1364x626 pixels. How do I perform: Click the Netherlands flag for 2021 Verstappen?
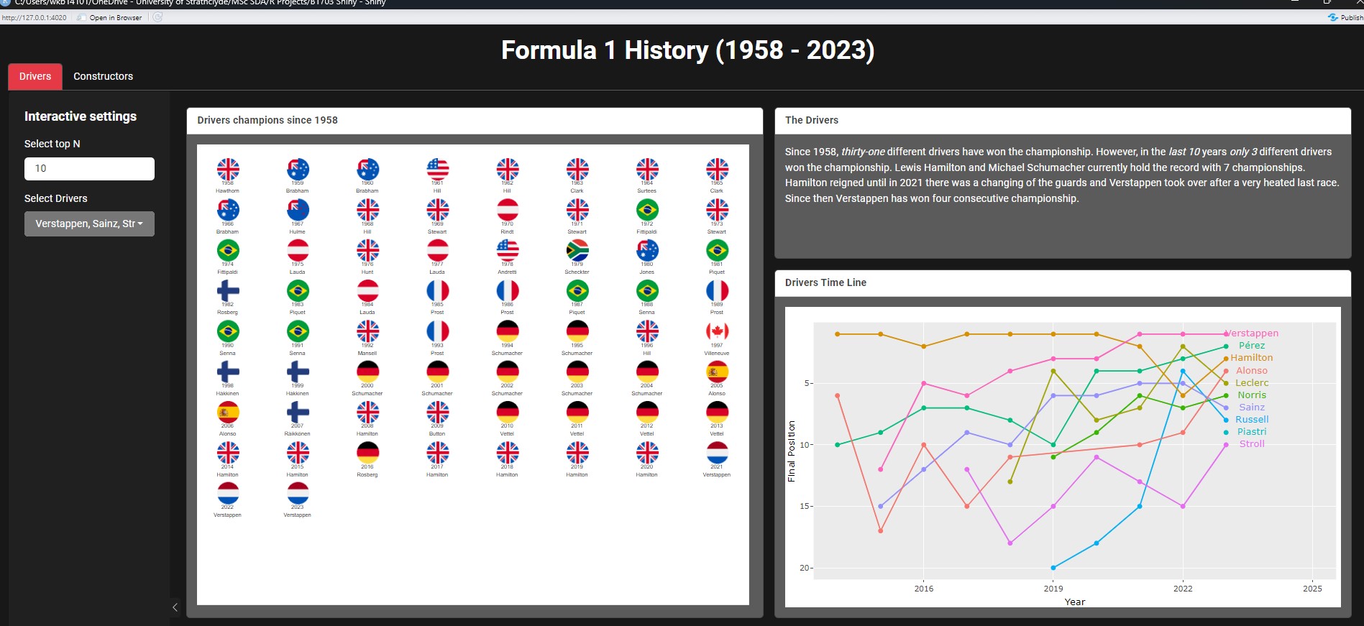(717, 453)
